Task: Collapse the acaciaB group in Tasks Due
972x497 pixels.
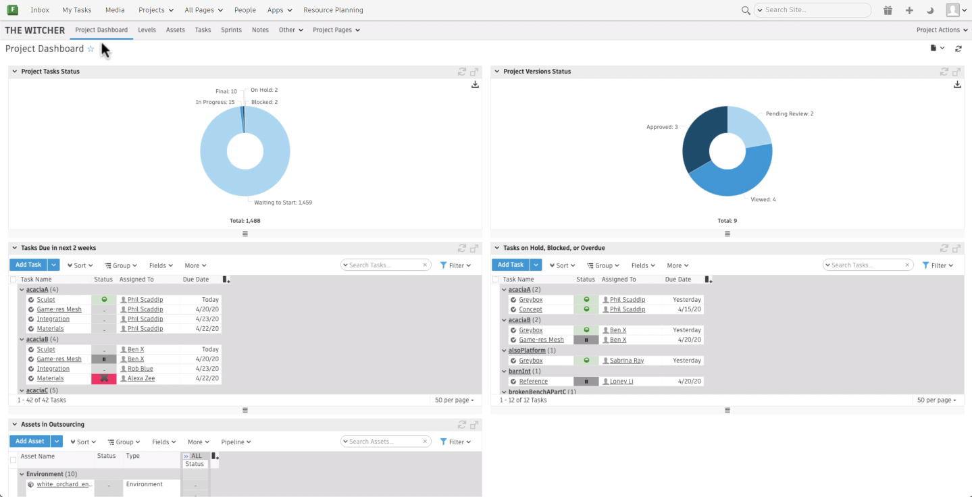Action: 22,339
